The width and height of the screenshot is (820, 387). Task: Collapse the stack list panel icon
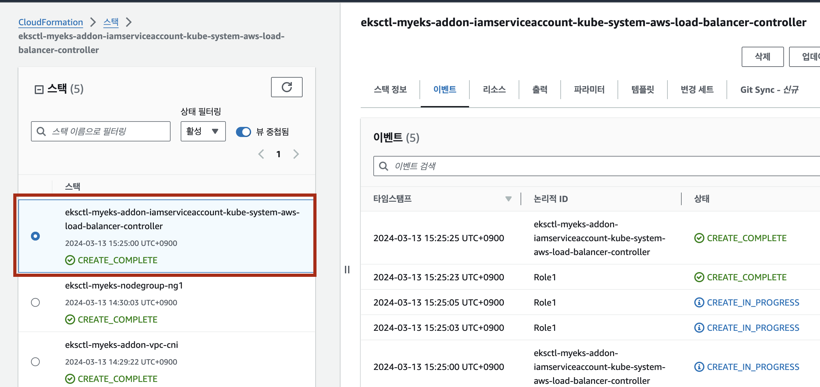point(39,89)
